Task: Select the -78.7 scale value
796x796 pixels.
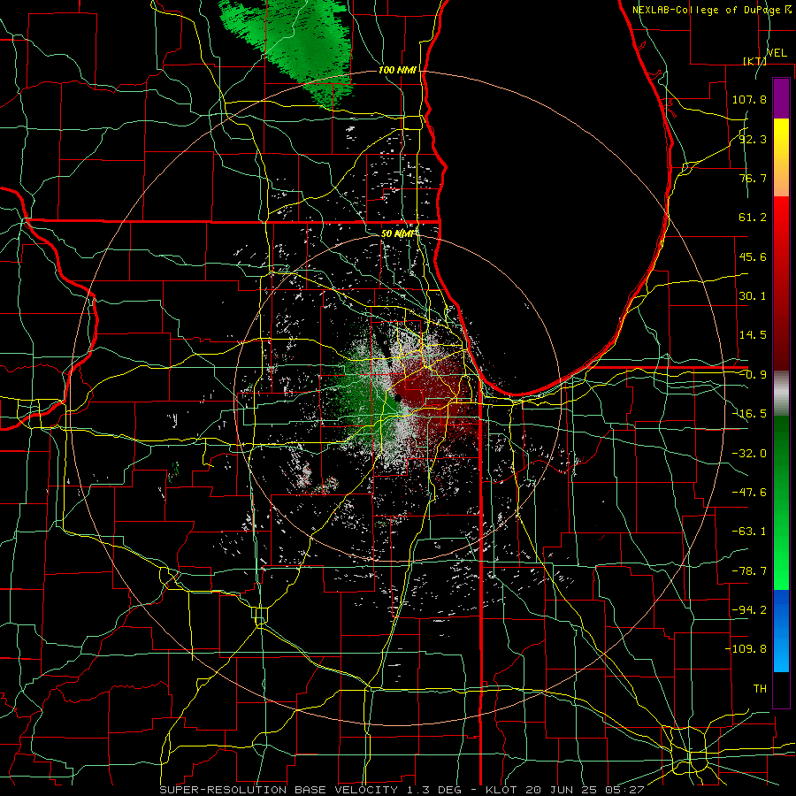Action: [749, 571]
